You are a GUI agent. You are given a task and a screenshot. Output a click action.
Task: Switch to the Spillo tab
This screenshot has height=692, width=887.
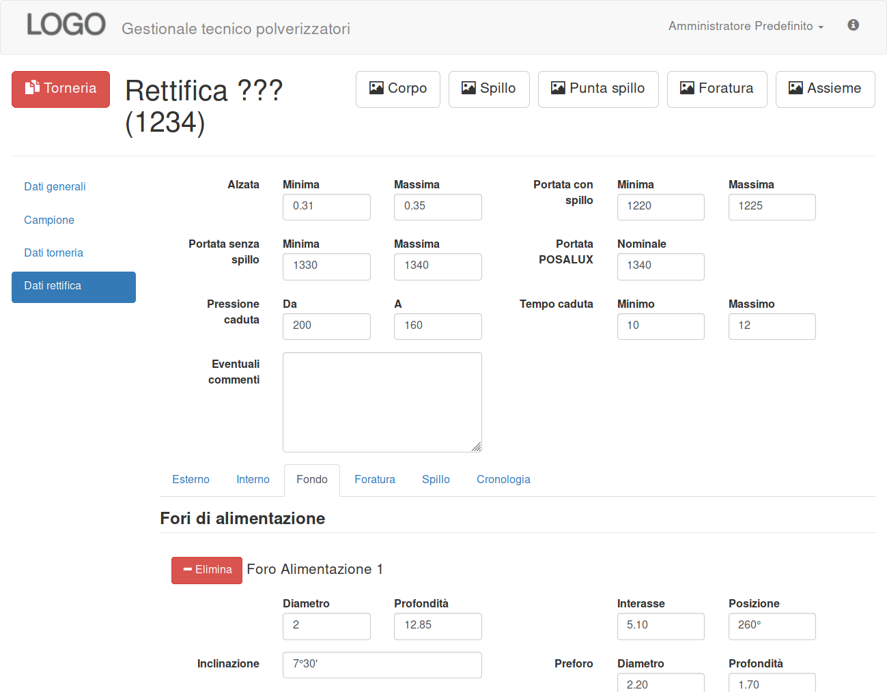pyautogui.click(x=436, y=480)
